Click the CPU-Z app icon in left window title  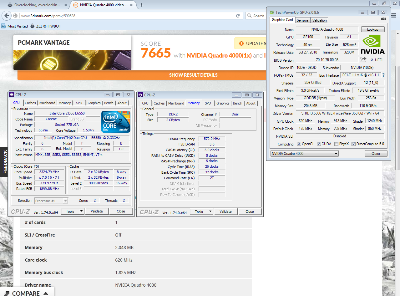12,94
